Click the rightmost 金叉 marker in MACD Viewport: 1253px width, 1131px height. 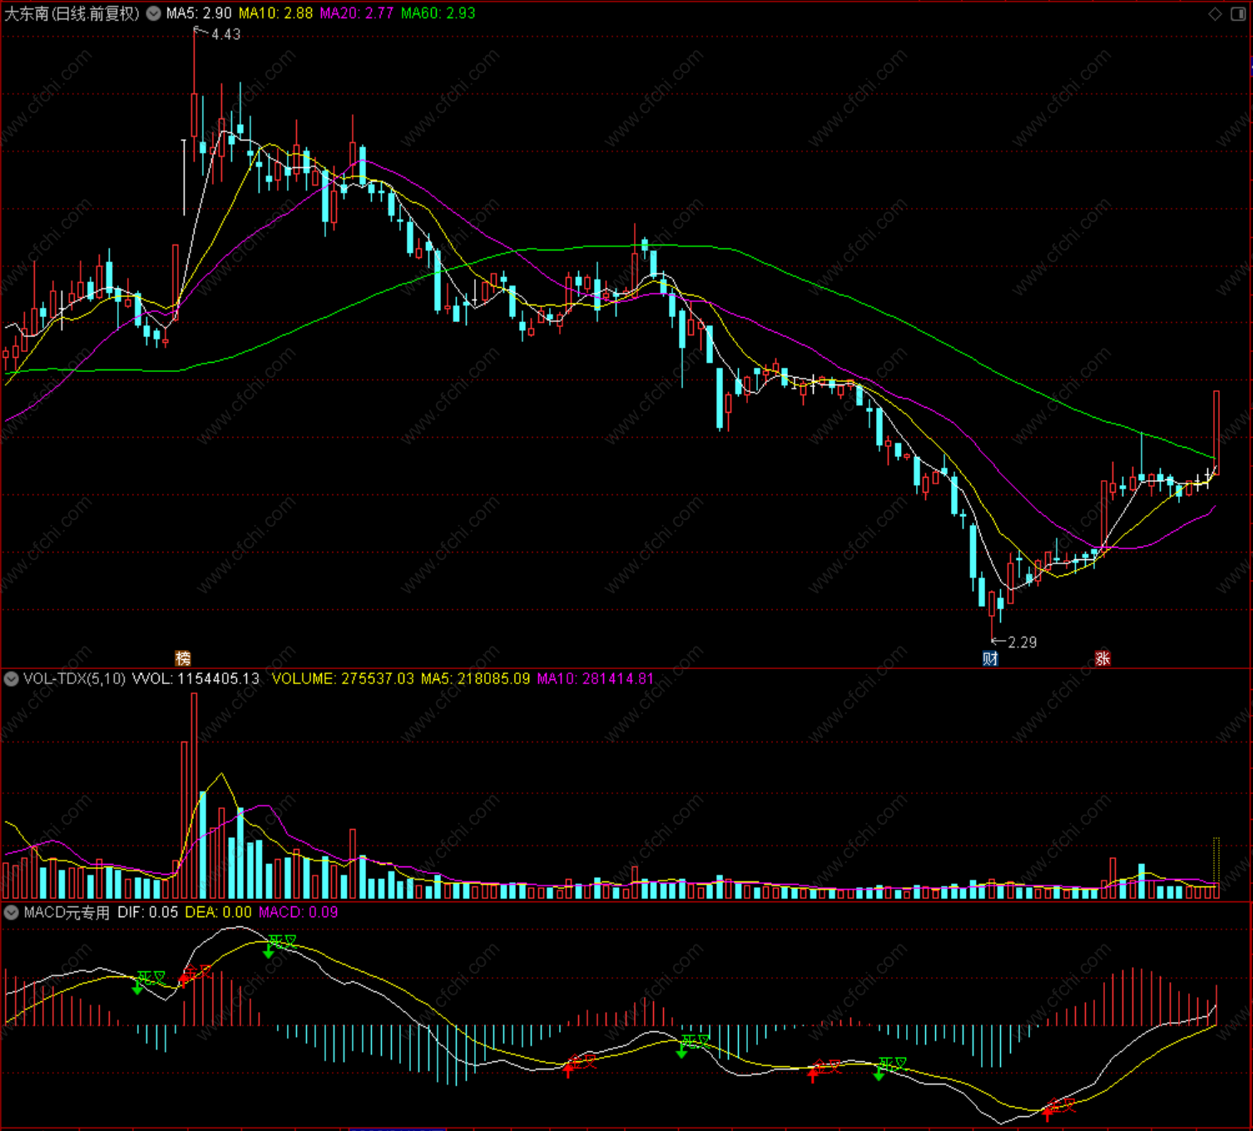[1061, 1105]
